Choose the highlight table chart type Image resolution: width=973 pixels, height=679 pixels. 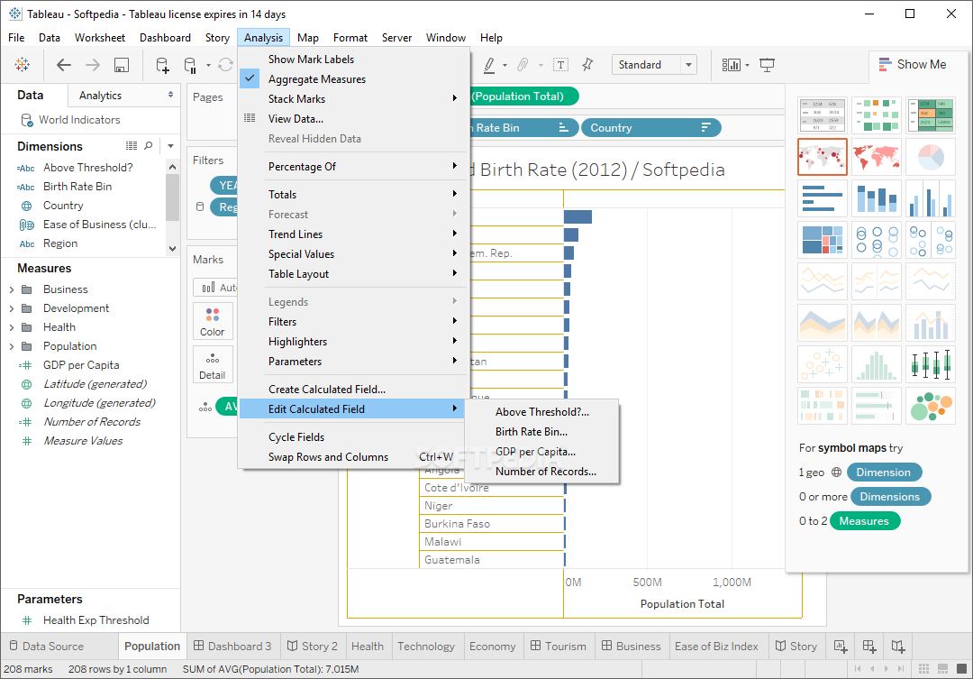pyautogui.click(x=930, y=115)
